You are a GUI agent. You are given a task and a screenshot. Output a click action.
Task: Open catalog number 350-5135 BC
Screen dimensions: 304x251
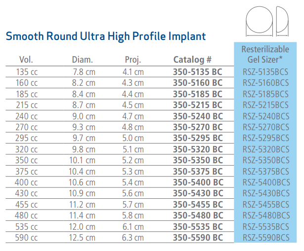[197, 72]
